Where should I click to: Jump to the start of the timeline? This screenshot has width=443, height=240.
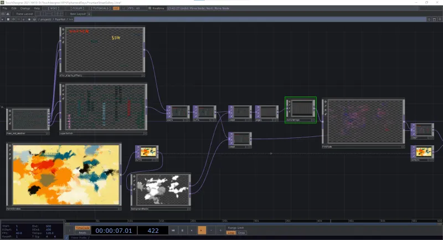(173, 229)
